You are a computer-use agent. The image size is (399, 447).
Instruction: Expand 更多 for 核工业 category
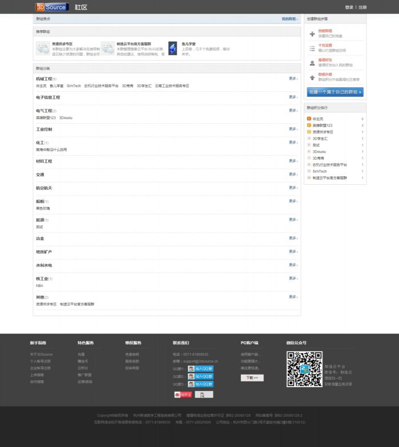click(x=293, y=278)
